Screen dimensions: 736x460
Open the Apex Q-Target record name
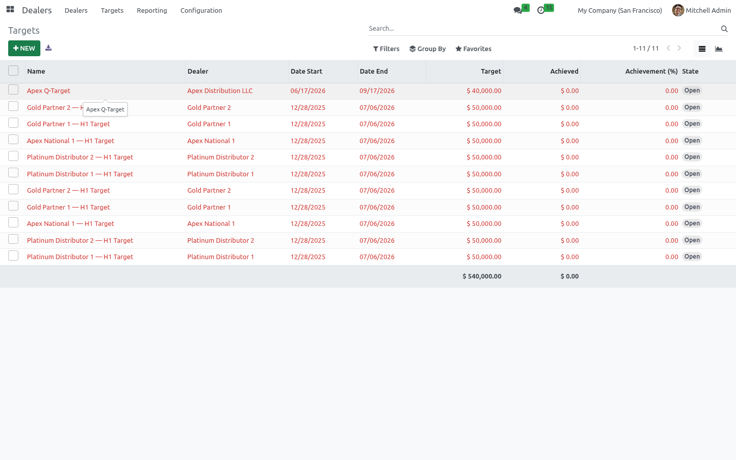(x=49, y=91)
